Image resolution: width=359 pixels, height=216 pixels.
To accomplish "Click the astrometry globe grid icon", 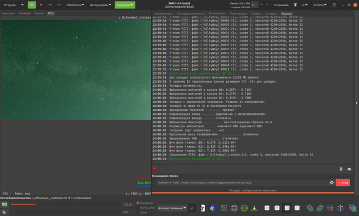I will 234,208.
